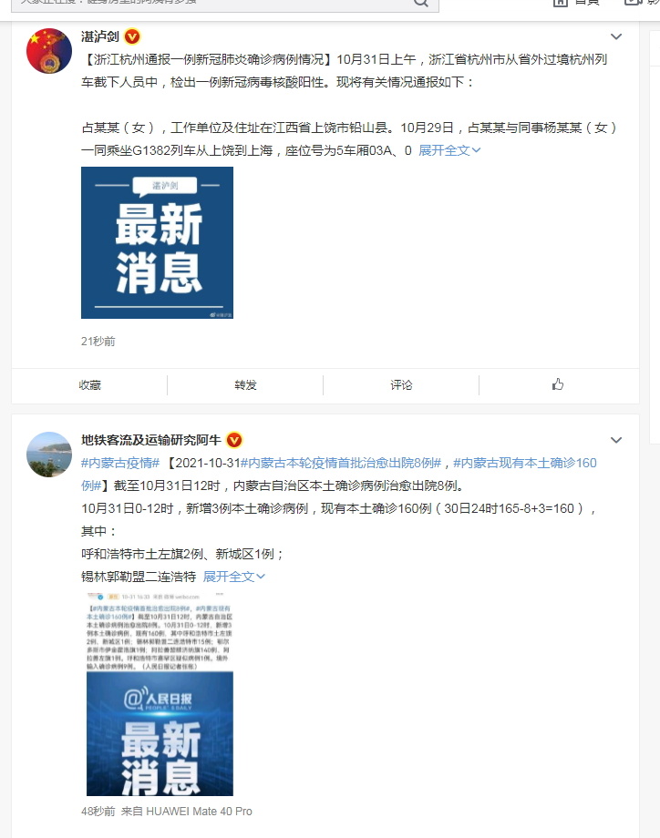This screenshot has width=660, height=838.
Task: Click the video icon in top navigation
Action: (632, 2)
